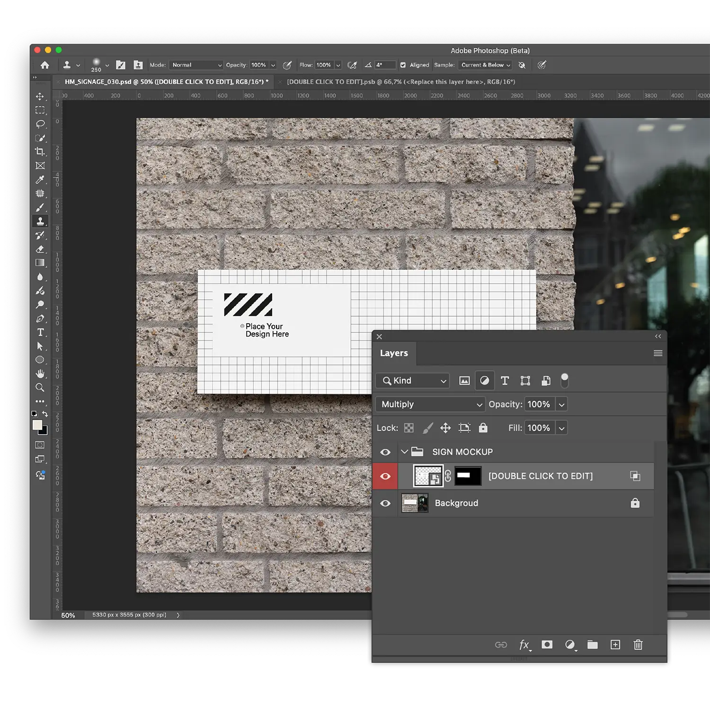Select the Horizontal Type tool
Image resolution: width=710 pixels, height=710 pixels.
40,332
